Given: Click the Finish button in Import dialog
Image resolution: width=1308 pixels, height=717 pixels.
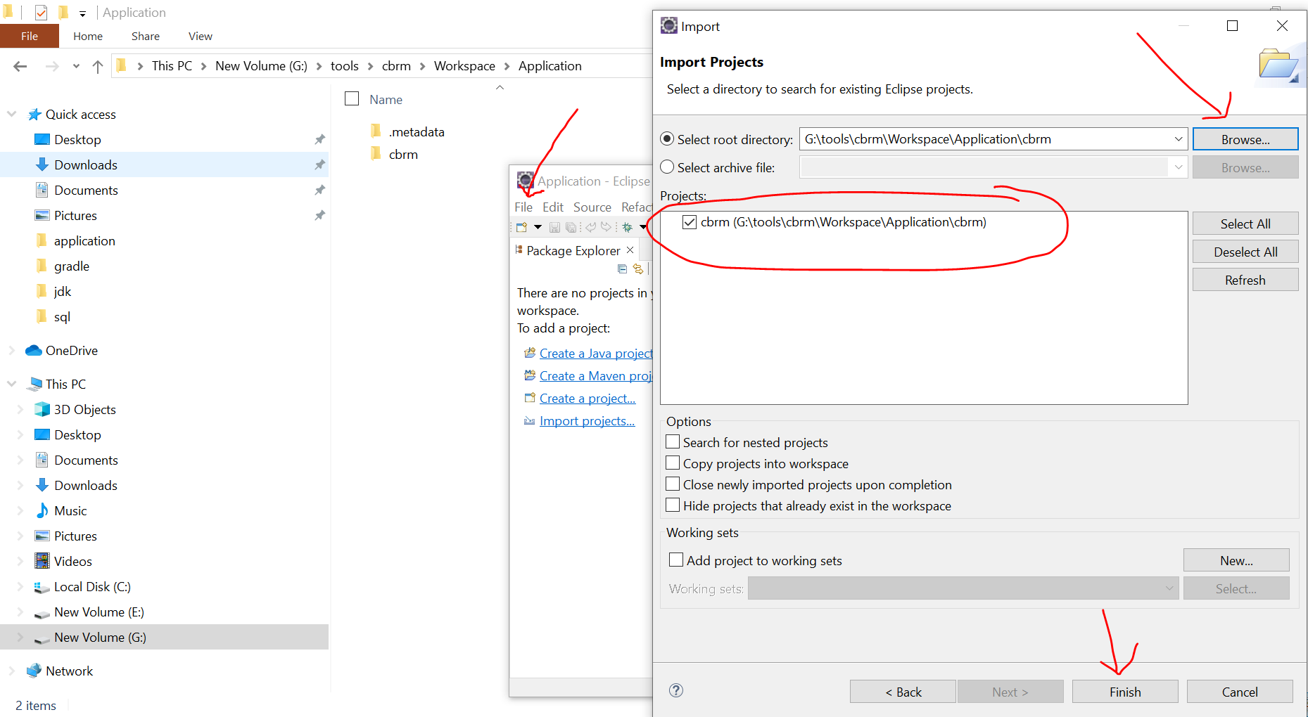Looking at the screenshot, I should [1125, 692].
